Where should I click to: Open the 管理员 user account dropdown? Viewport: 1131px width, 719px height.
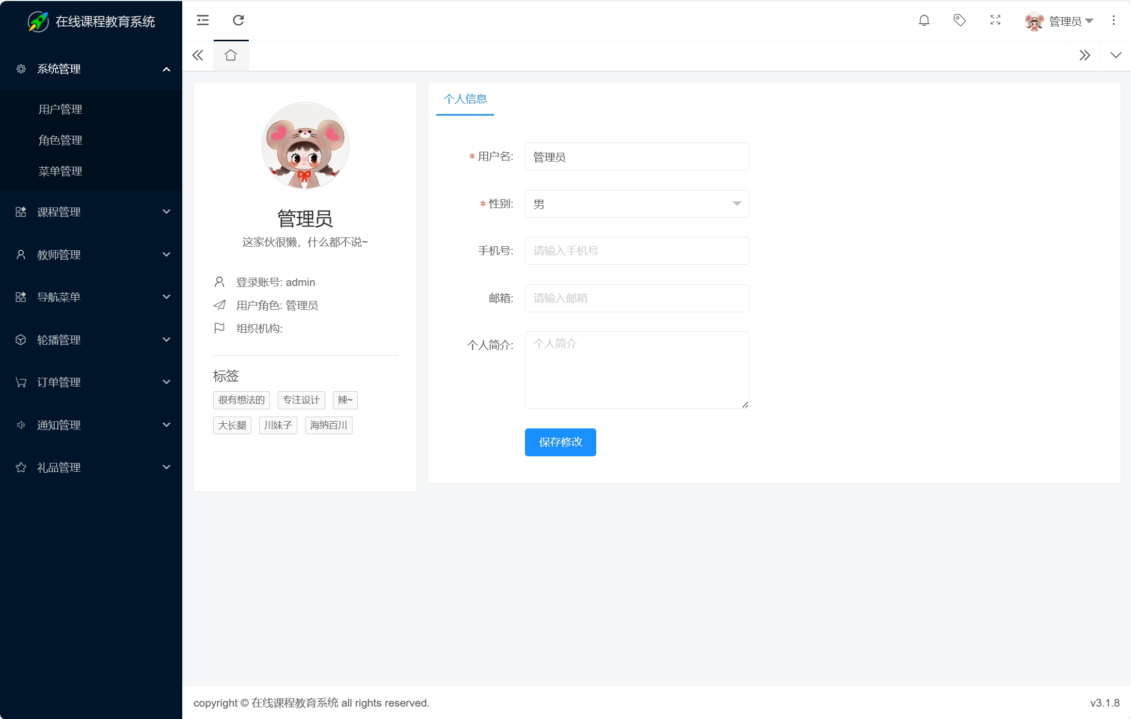point(1059,21)
